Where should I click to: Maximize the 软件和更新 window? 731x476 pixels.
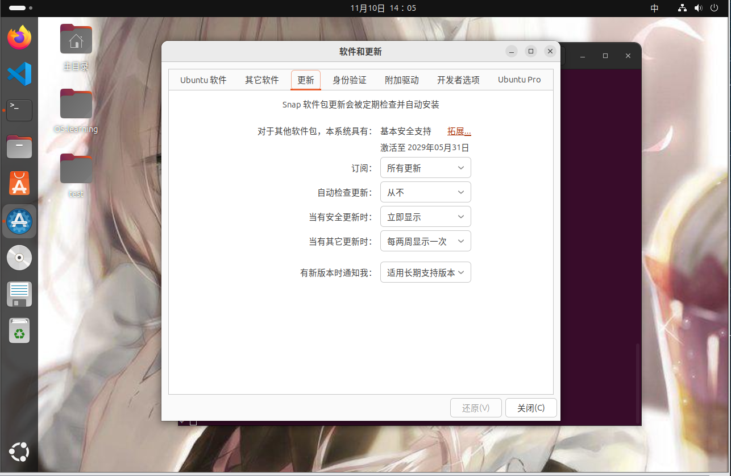click(x=531, y=51)
